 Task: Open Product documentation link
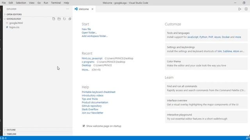click(95, 102)
